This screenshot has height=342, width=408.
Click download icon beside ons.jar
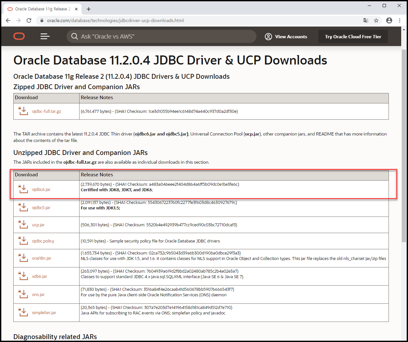(23, 294)
